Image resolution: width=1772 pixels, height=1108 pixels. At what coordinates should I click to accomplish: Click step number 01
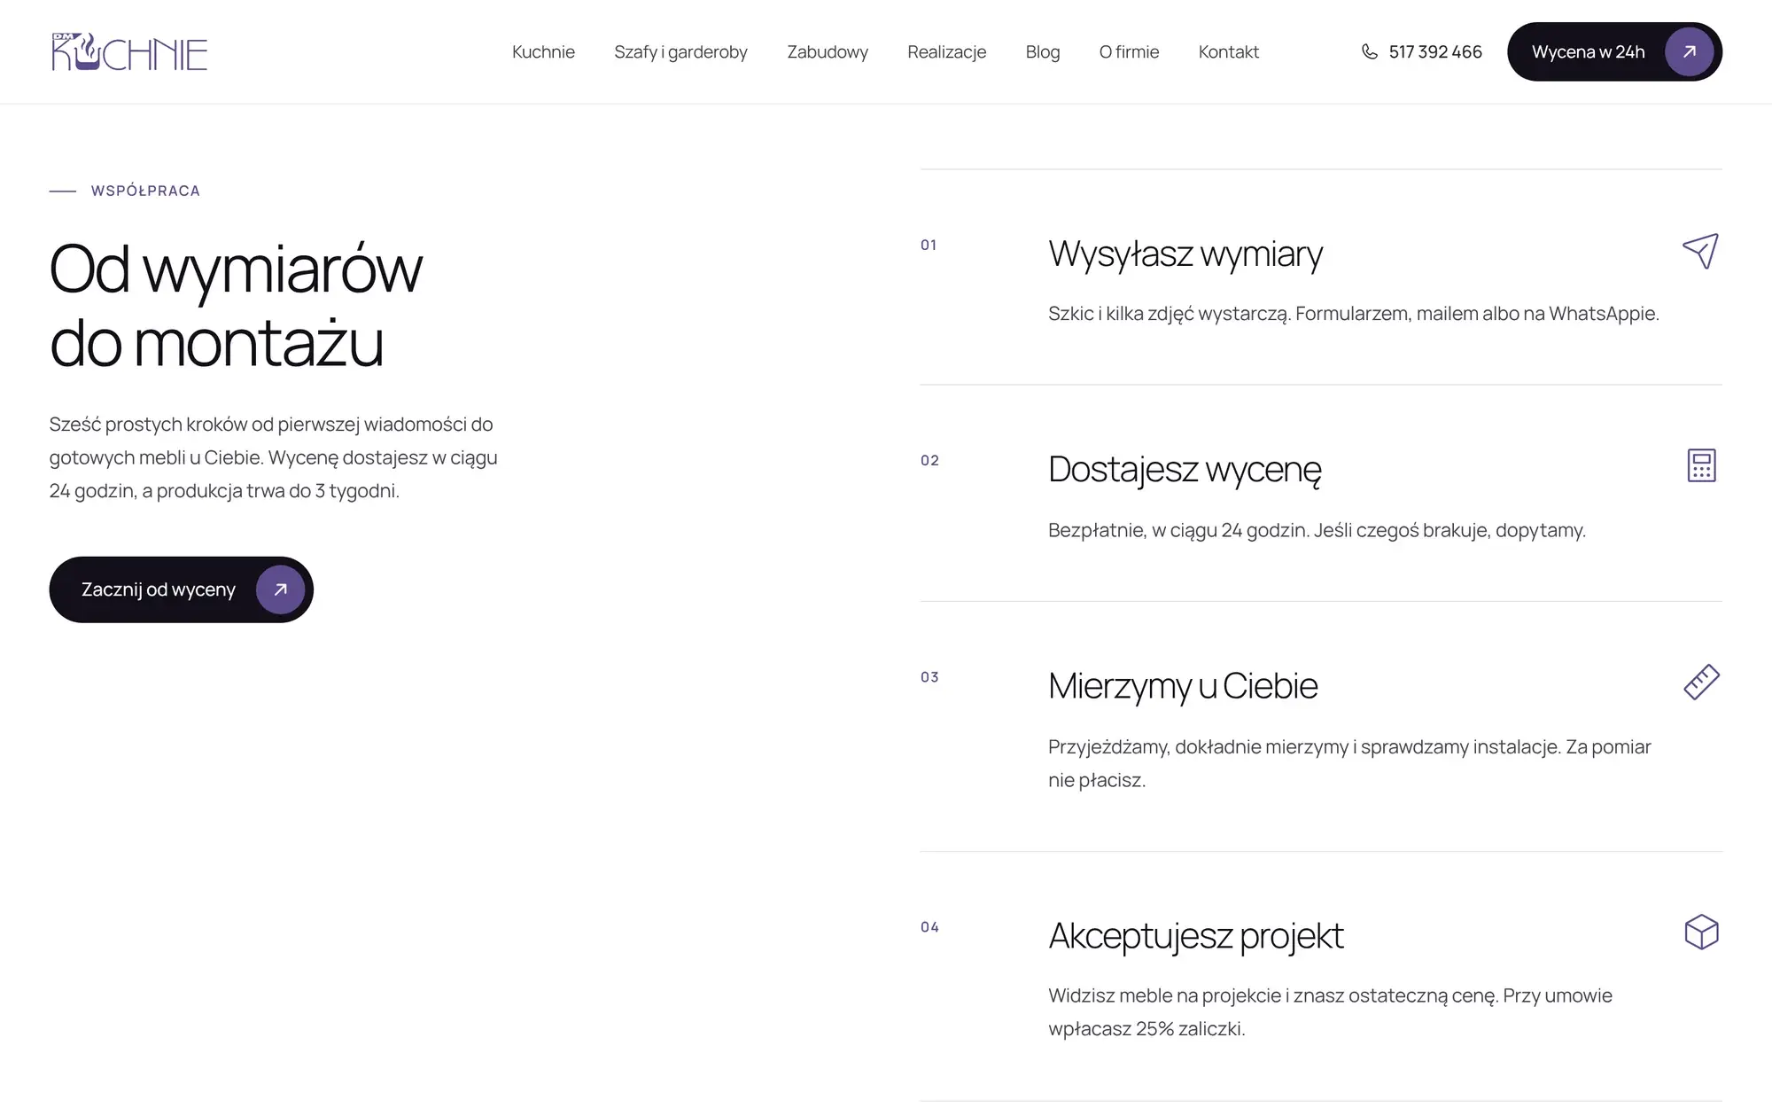point(929,245)
